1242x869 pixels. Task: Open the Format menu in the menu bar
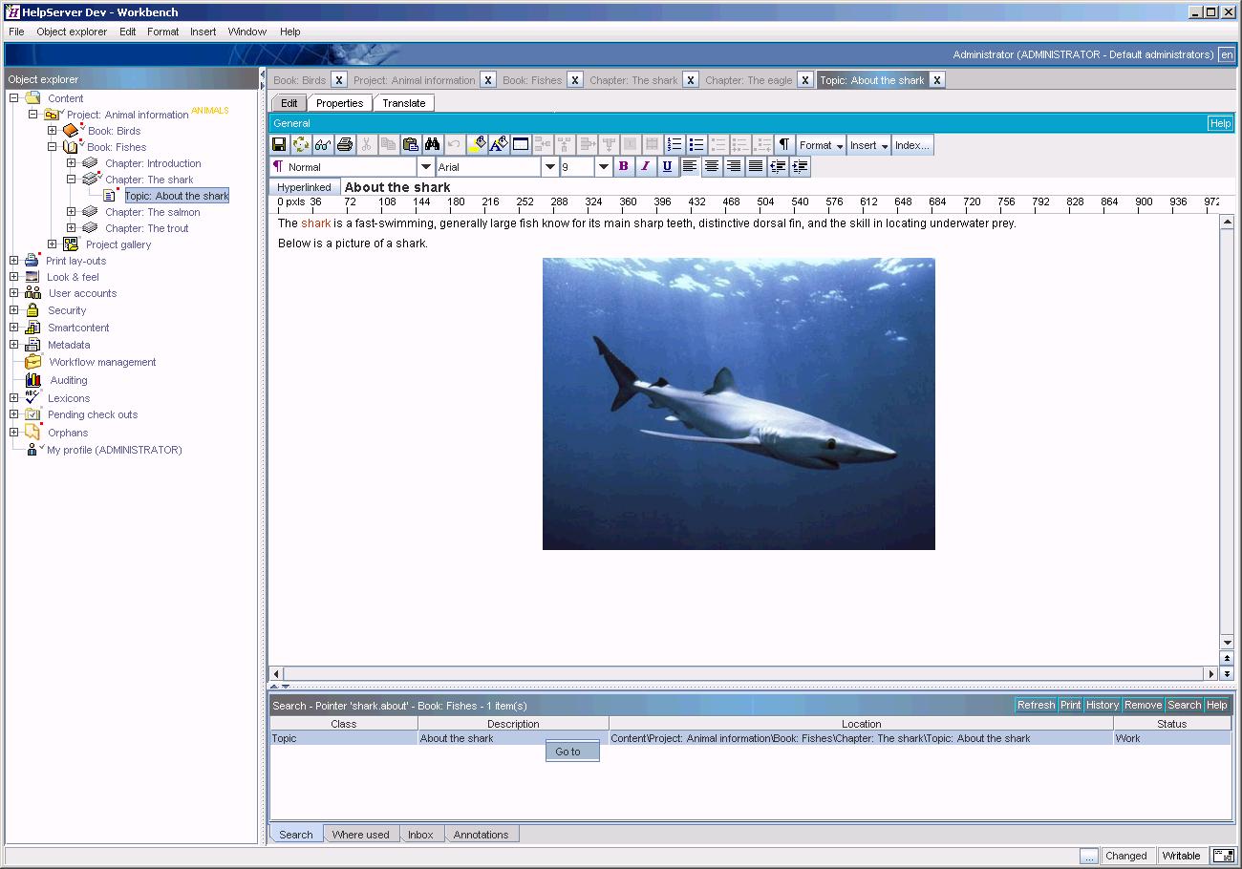point(162,32)
